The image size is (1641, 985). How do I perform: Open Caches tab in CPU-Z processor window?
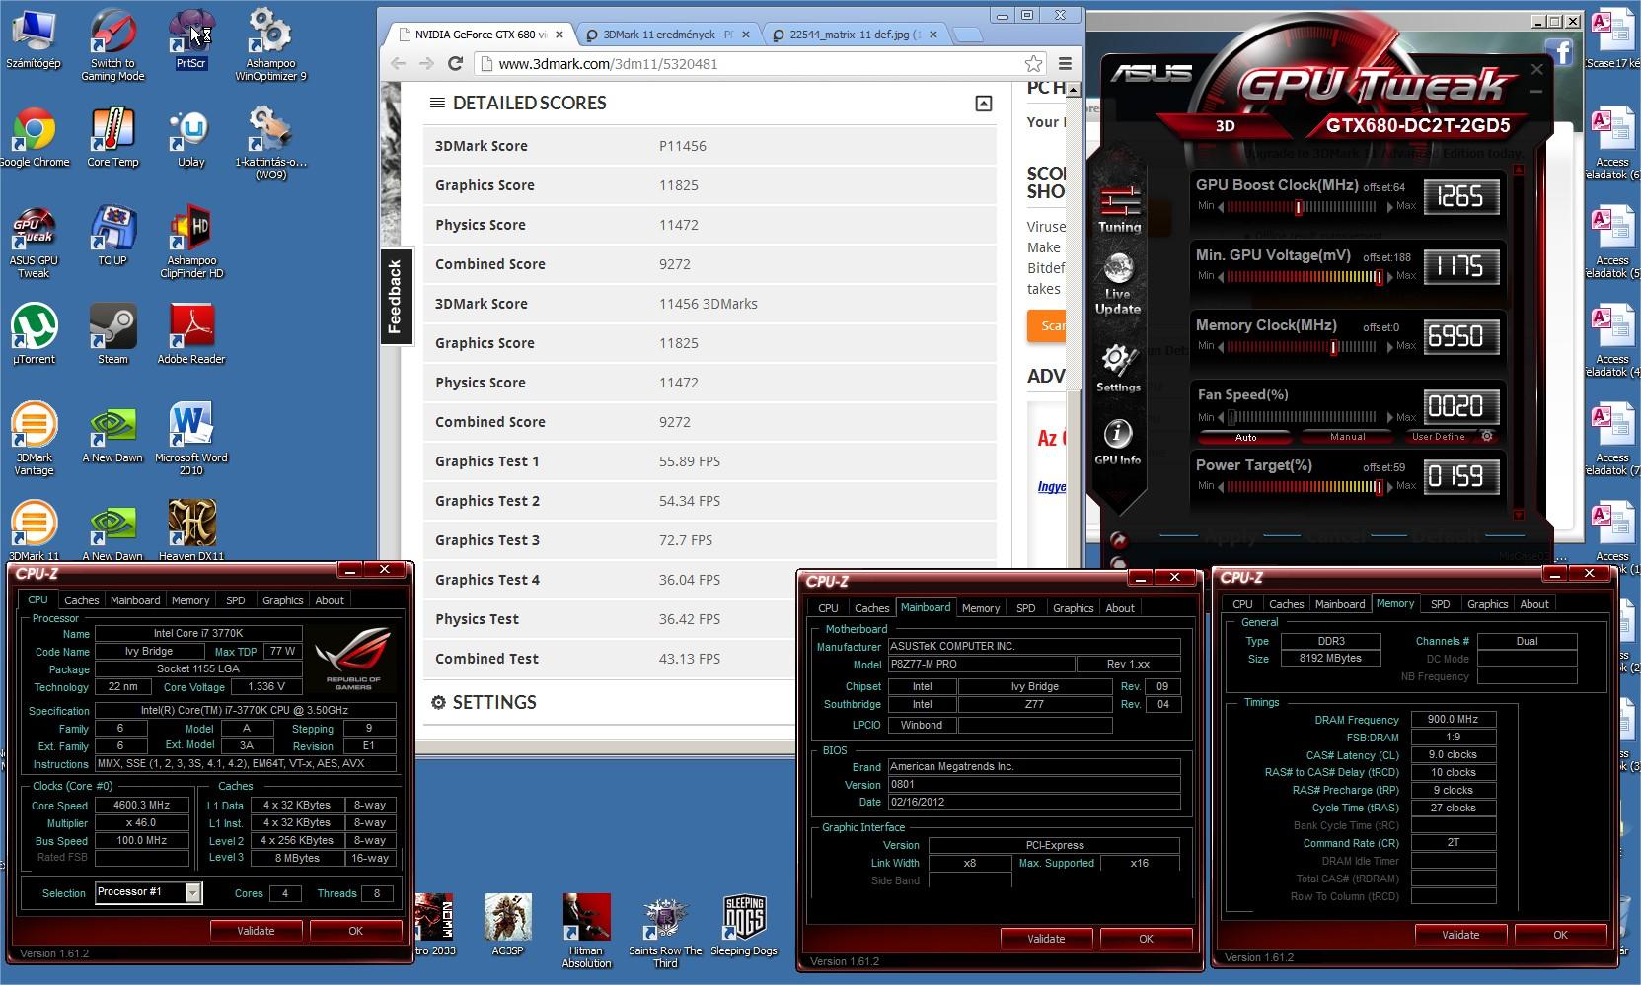(81, 599)
